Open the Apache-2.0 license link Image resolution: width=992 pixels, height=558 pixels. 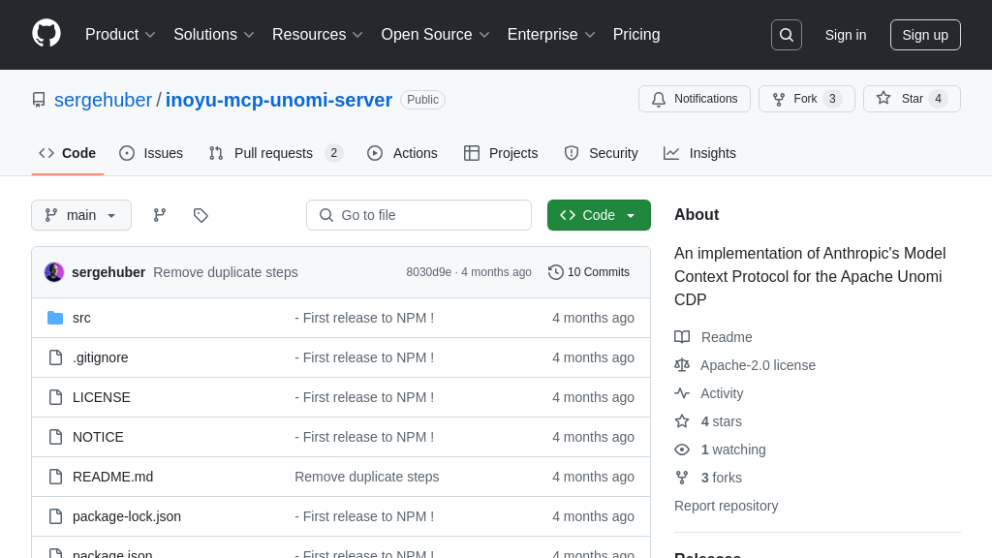758,365
